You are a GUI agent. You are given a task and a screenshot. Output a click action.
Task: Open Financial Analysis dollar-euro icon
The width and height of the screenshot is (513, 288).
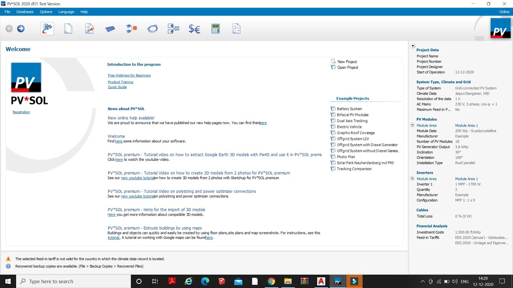pyautogui.click(x=194, y=29)
